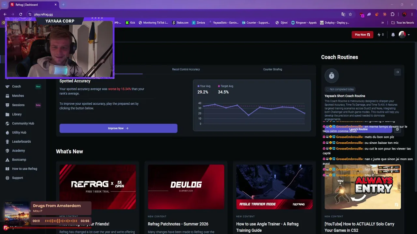Click the red extension icon with pink badge
This screenshot has height=234, width=417.
361,15
